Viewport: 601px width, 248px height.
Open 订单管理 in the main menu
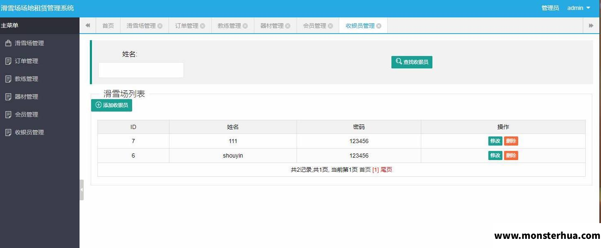[x=40, y=61]
